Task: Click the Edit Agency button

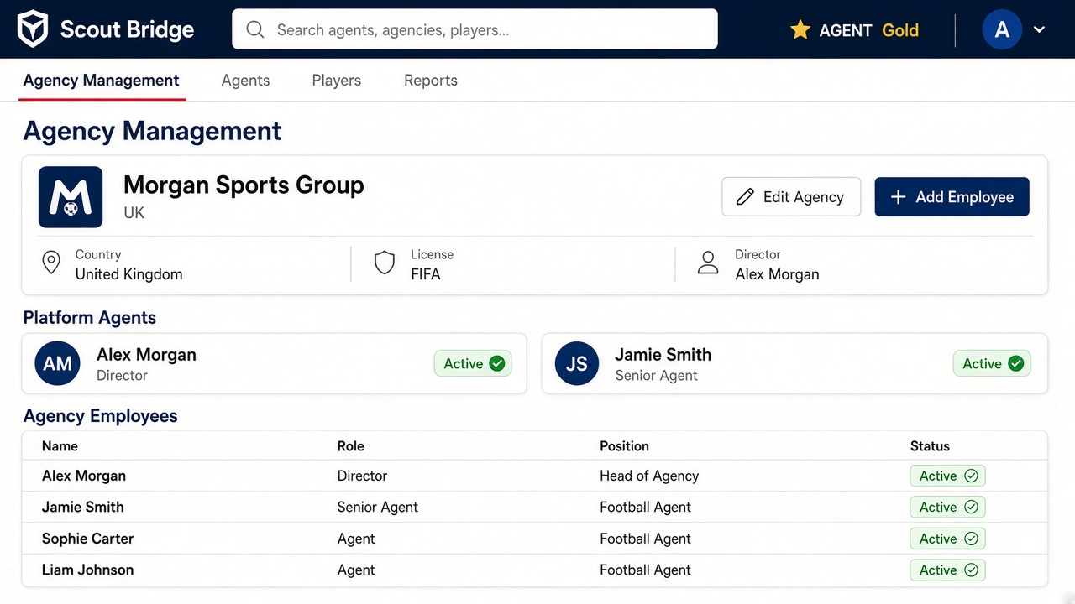Action: pos(791,197)
